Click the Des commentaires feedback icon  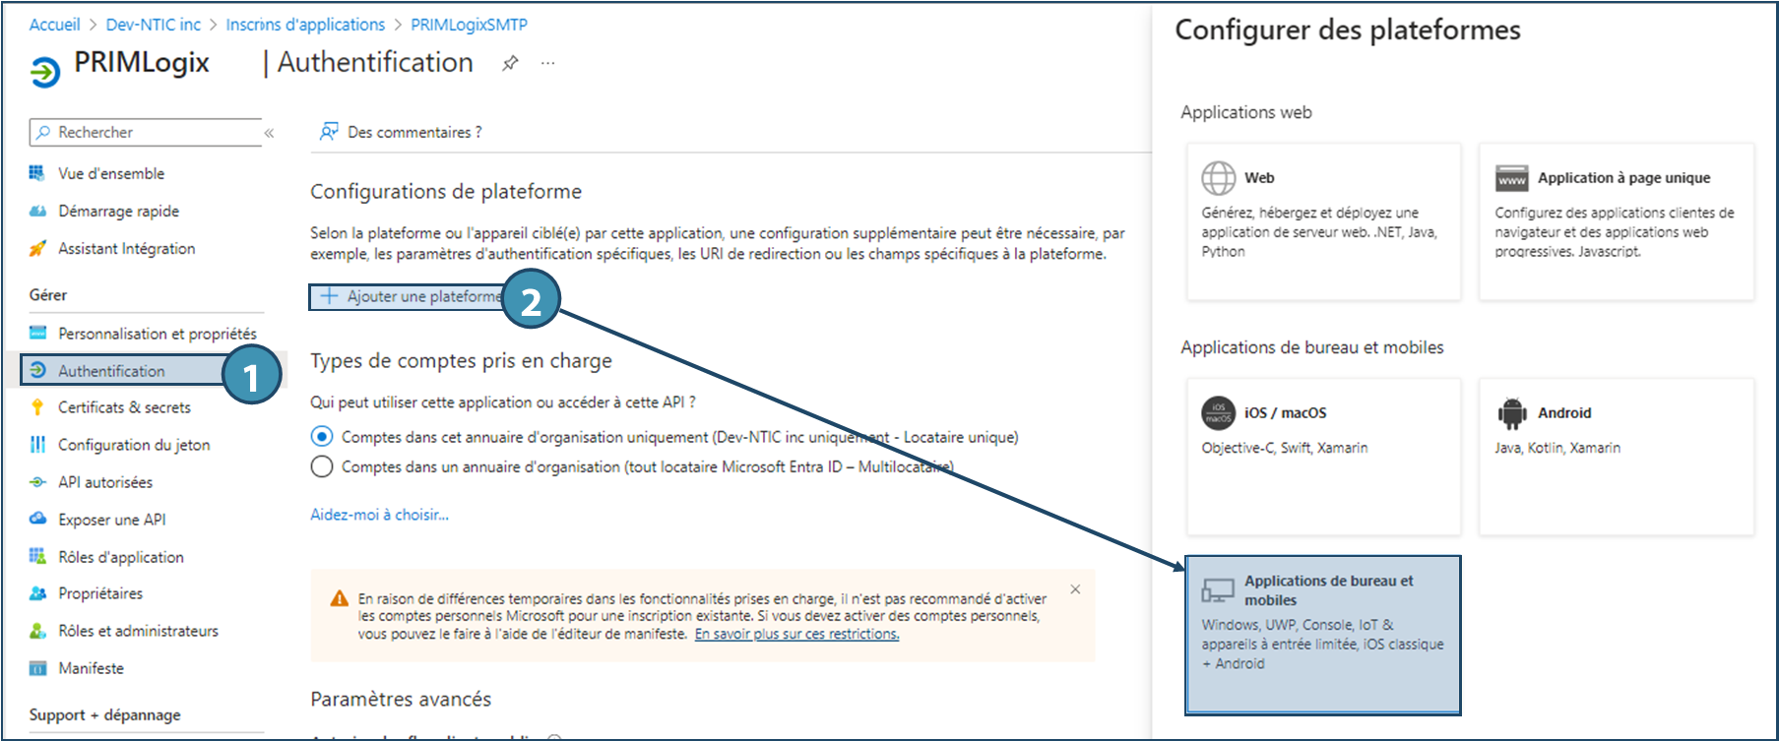pos(329,132)
